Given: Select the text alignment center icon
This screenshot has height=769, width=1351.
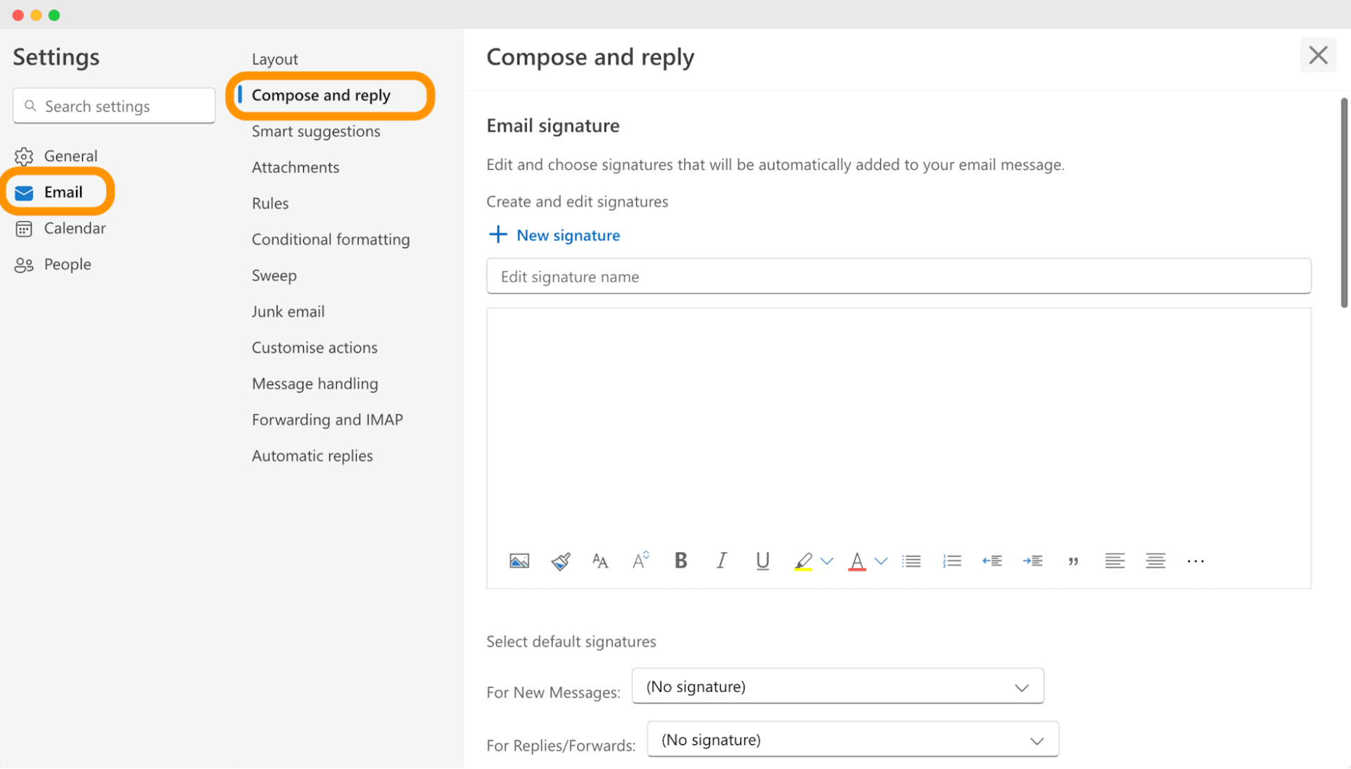Looking at the screenshot, I should coord(1154,560).
